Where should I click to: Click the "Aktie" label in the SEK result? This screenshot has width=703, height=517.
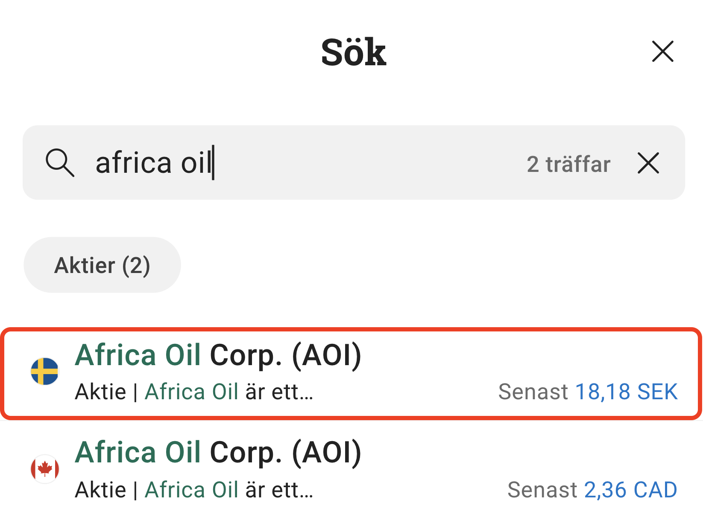click(x=100, y=392)
